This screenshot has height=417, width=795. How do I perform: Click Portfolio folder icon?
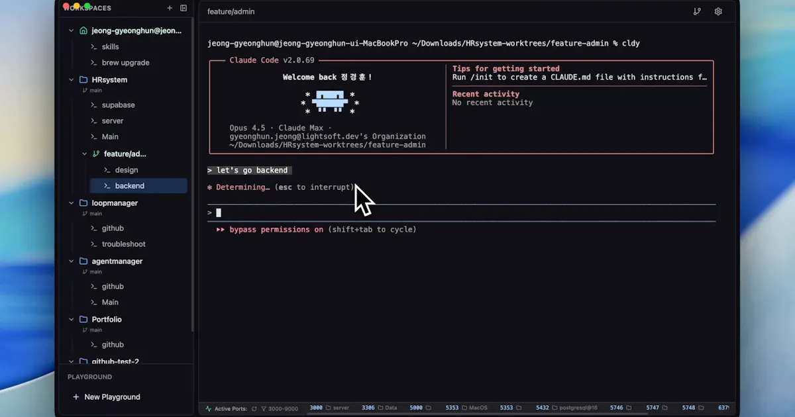[83, 319]
